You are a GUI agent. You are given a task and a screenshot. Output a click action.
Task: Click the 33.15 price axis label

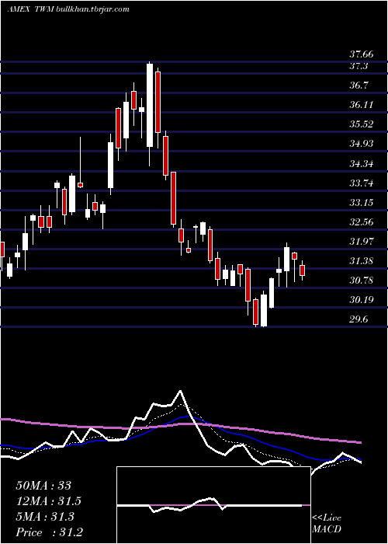pos(361,202)
